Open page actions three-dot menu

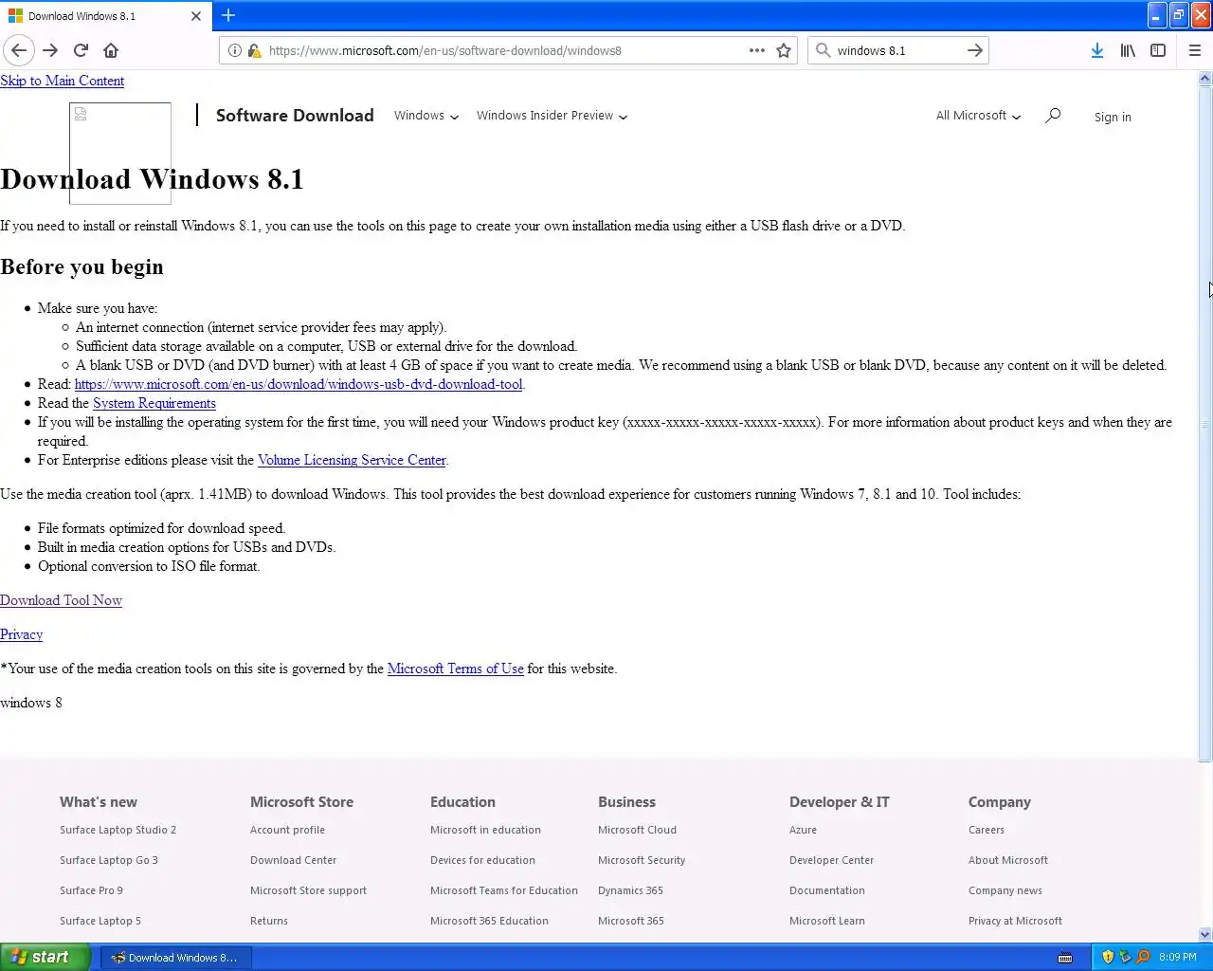[x=757, y=50]
